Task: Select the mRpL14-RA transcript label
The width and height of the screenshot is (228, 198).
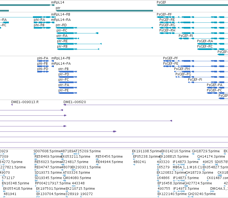Action: pyautogui.click(x=61, y=20)
